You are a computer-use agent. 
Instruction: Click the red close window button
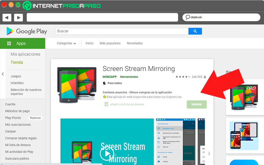tap(4, 5)
